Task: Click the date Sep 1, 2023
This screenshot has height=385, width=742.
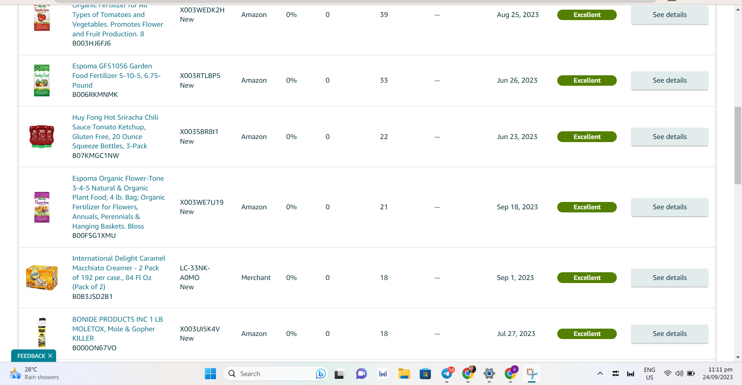Action: pos(515,278)
